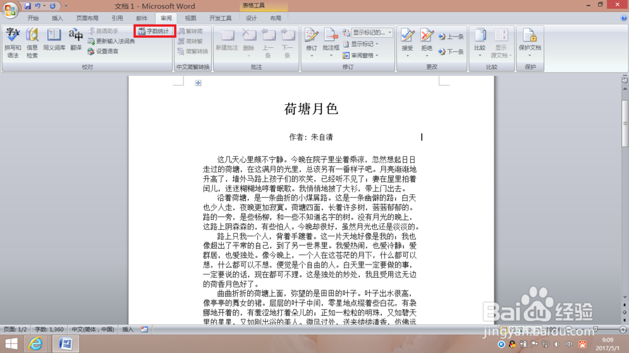The height and width of the screenshot is (353, 629).
Task: Click the system tray volume icon
Action: (x=557, y=344)
